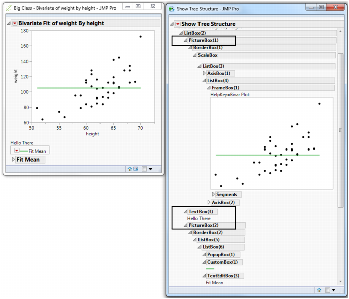Expand the Segments tree node
The width and height of the screenshot is (349, 299).
click(x=213, y=194)
